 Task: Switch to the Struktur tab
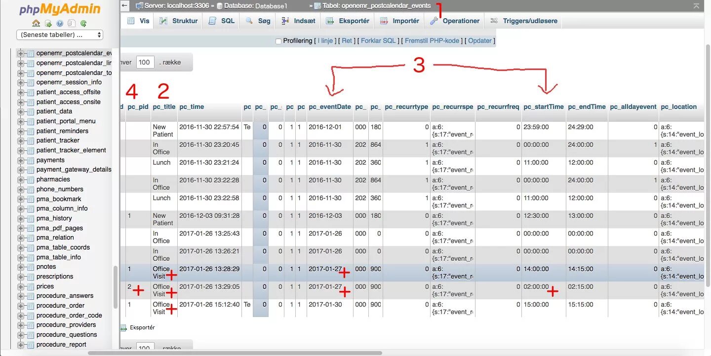pos(178,21)
